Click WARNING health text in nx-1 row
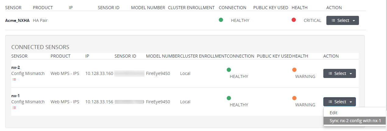Screen dimensions: 387x131 pos(305,105)
